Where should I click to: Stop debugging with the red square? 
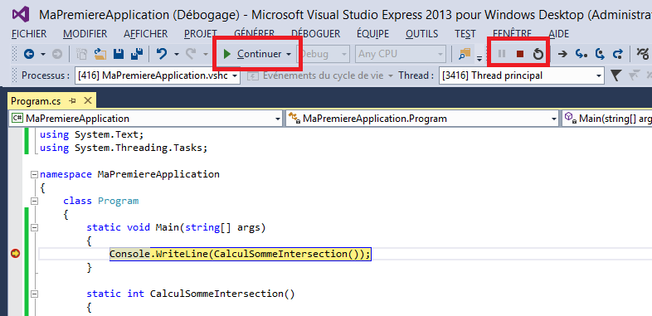520,54
